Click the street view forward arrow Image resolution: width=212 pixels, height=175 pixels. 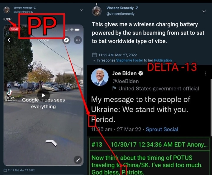click(x=51, y=143)
